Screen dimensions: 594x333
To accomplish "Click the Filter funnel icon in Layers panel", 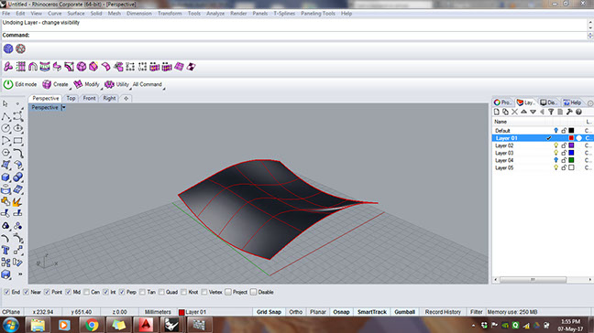I will coord(551,112).
